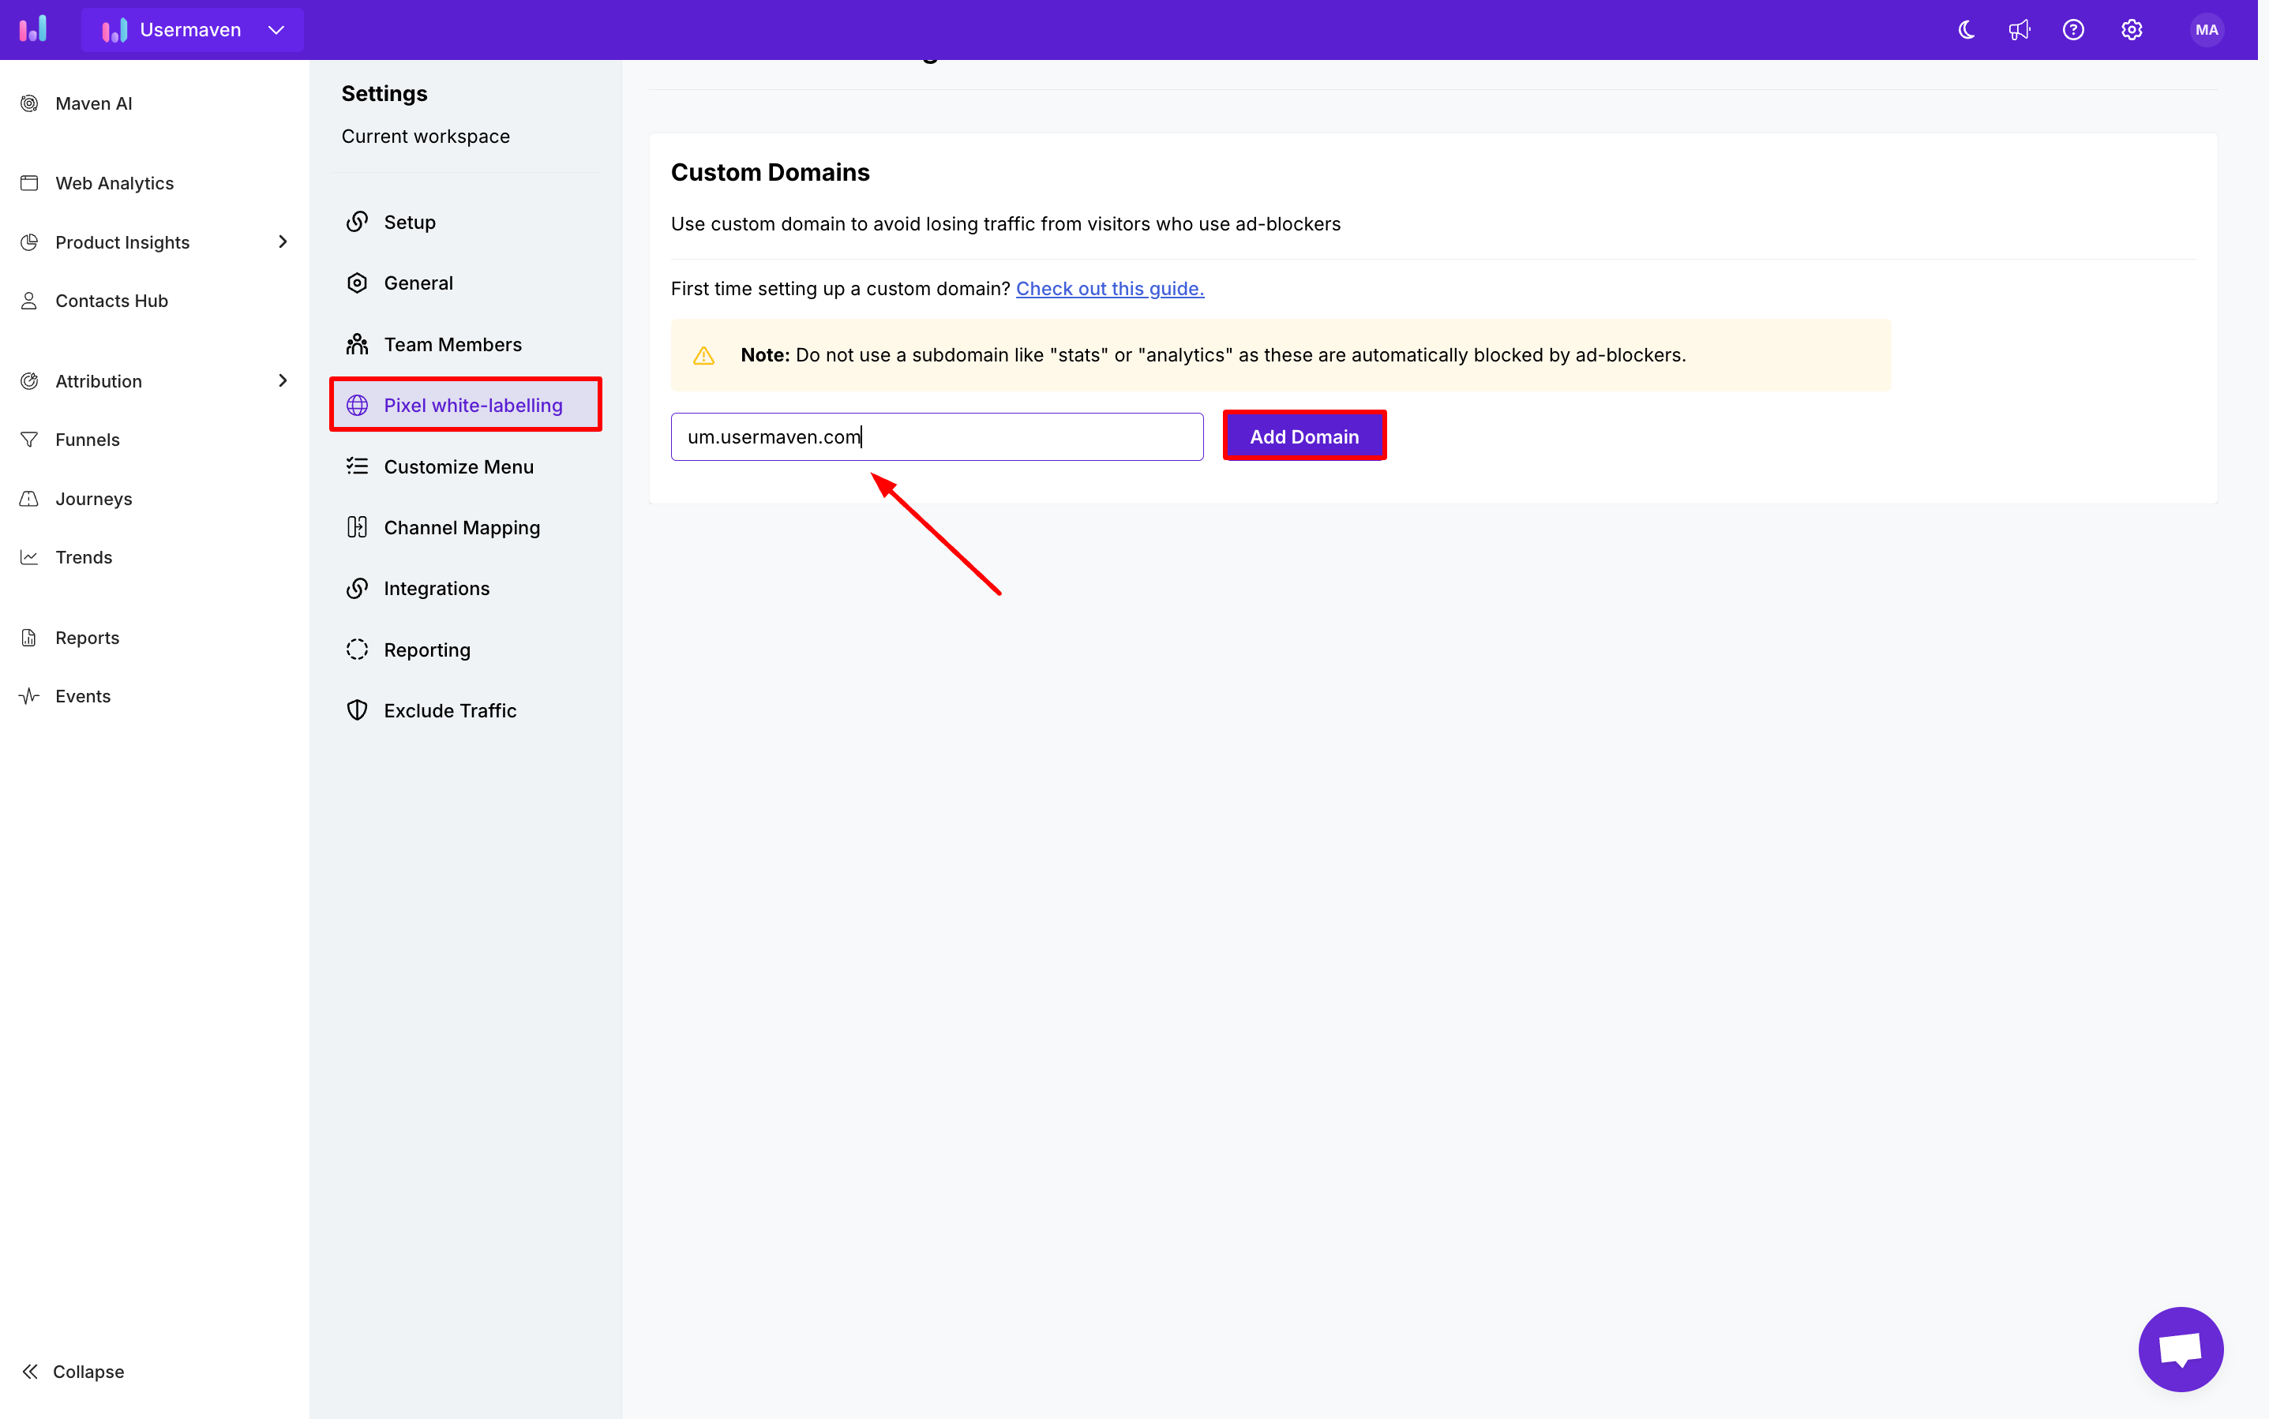Open the MA user avatar menu
The height and width of the screenshot is (1419, 2269).
pos(2206,30)
